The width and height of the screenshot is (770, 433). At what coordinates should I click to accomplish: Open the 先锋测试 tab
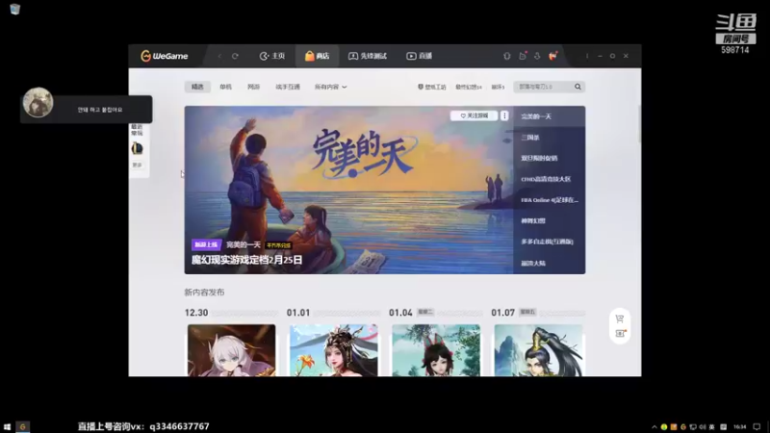click(368, 56)
